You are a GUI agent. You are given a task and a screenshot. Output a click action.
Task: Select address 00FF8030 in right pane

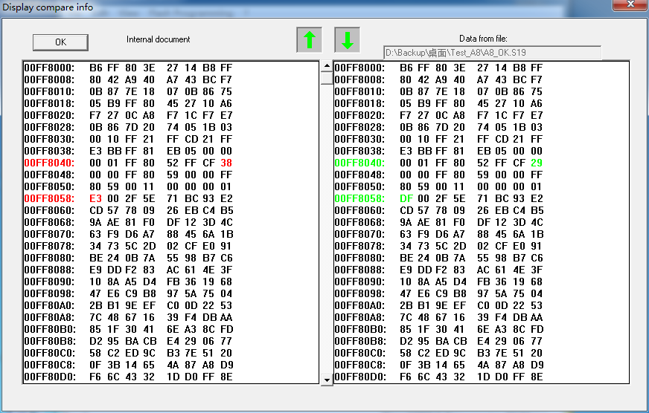pyautogui.click(x=359, y=139)
